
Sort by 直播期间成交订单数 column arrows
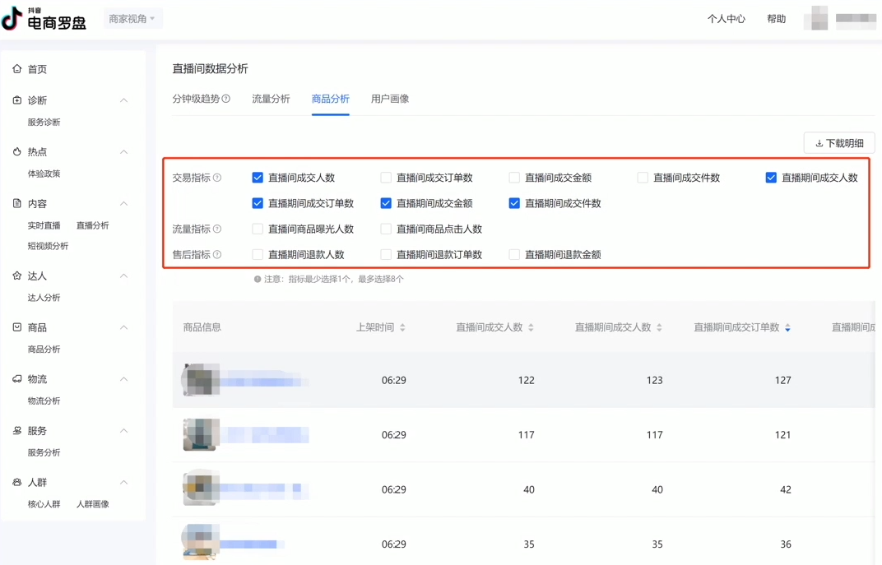pyautogui.click(x=787, y=327)
